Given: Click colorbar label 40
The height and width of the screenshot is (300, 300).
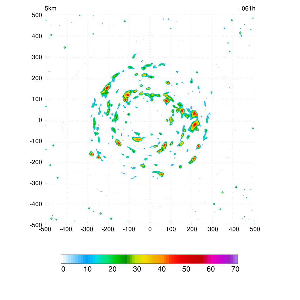Looking at the screenshot, I should click(x=162, y=269).
